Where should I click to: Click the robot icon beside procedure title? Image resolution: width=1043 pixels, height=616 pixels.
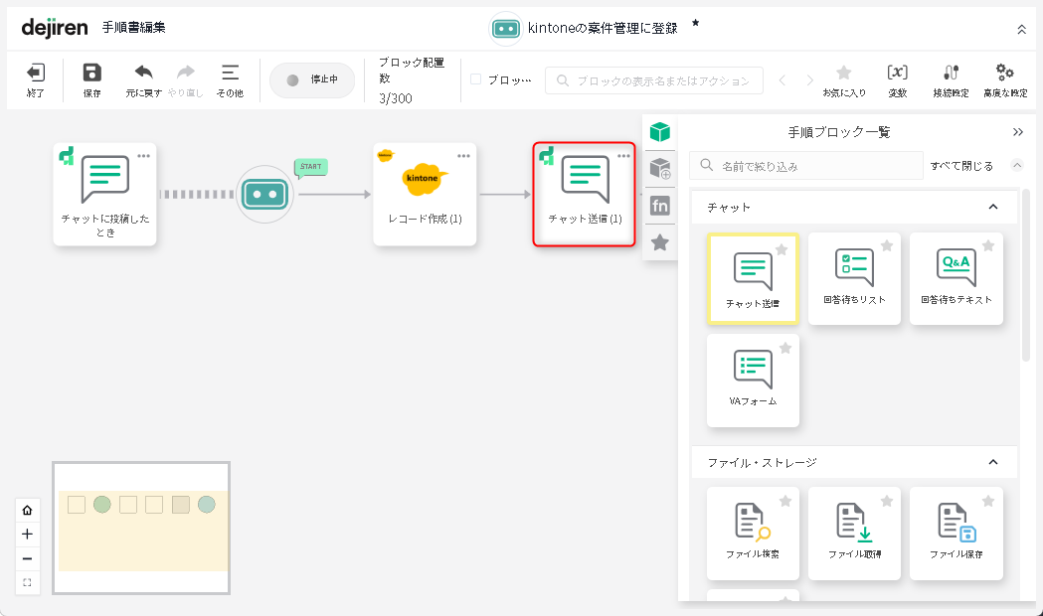click(505, 29)
